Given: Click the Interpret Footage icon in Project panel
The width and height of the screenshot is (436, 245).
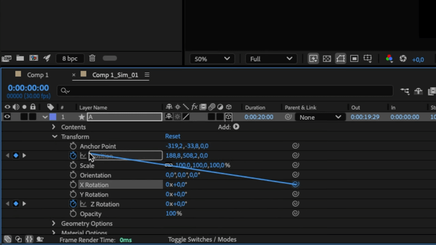Looking at the screenshot, I should [x=6, y=59].
